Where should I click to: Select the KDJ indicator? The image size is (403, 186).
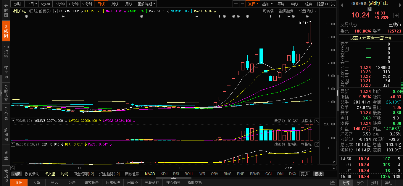tap(164, 174)
